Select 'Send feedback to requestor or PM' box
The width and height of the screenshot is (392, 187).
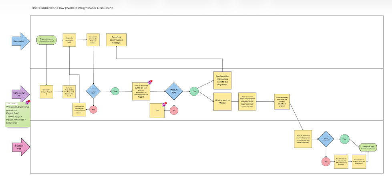[341, 161]
